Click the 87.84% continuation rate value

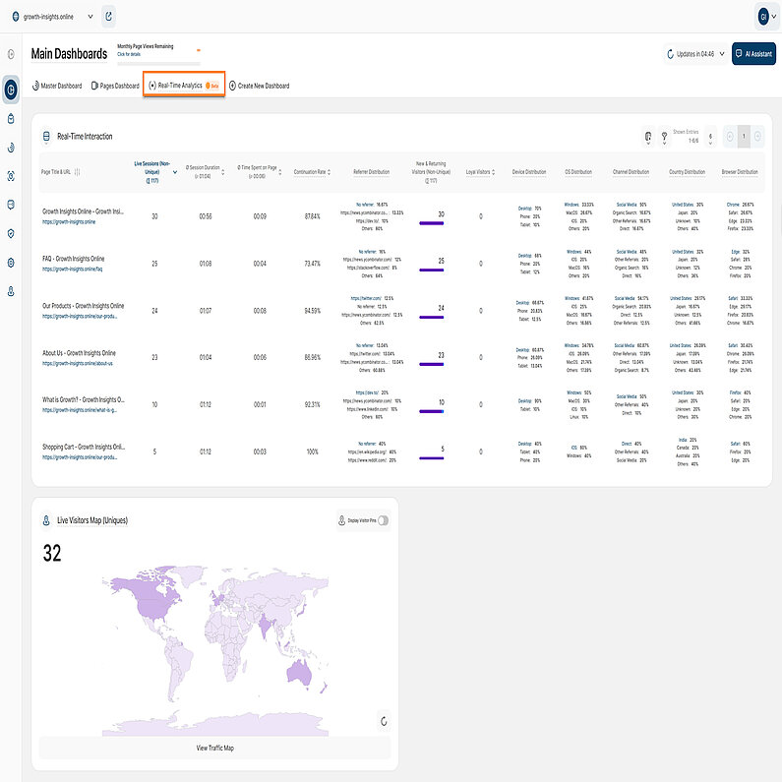[x=312, y=216]
